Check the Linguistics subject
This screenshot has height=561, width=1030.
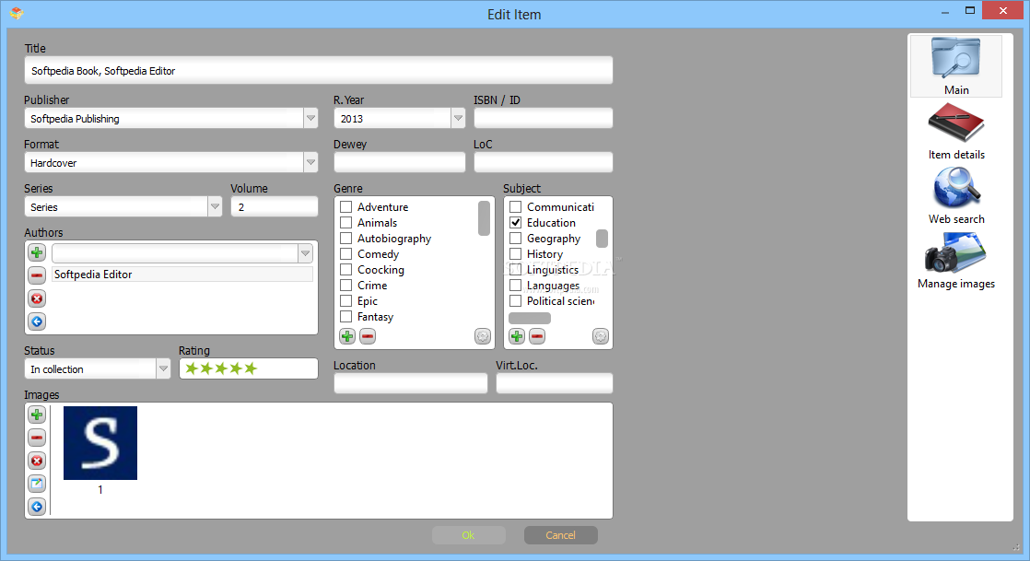pyautogui.click(x=516, y=269)
